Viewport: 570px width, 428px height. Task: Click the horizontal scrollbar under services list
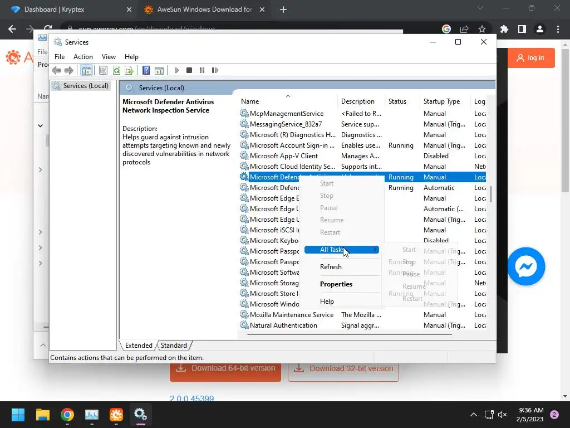349,334
